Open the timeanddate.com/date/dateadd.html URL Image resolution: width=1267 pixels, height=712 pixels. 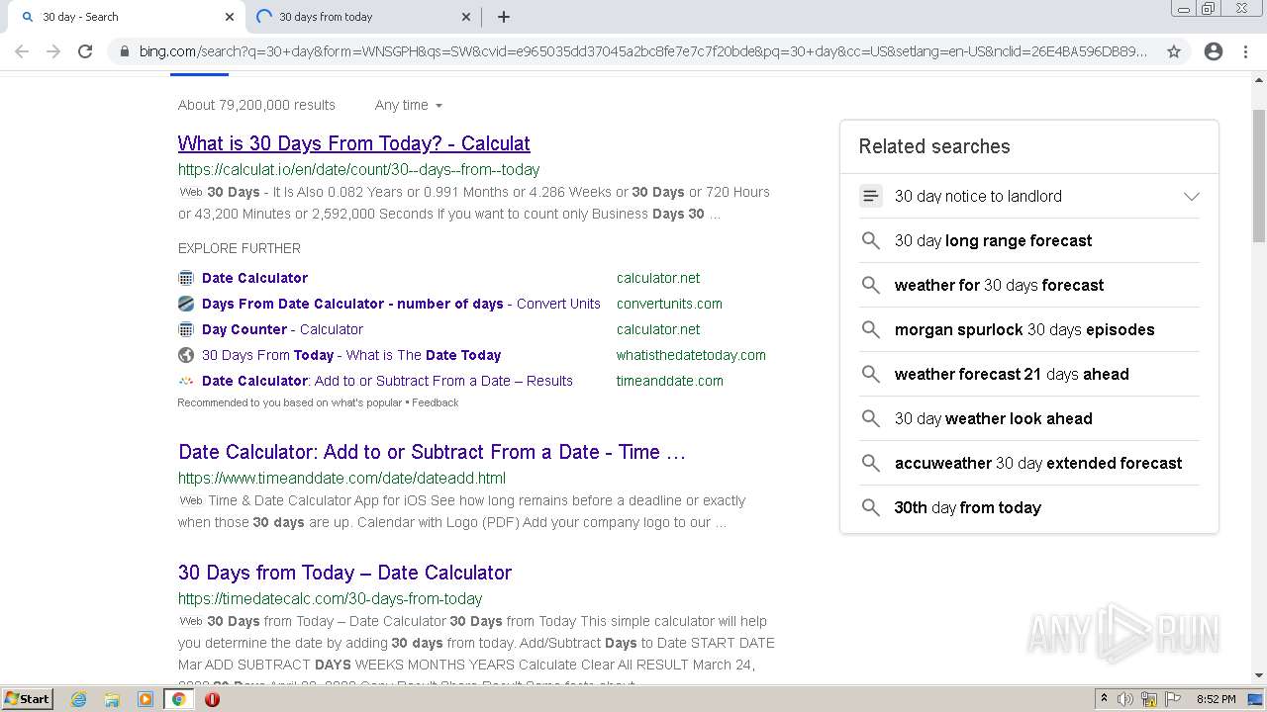tap(341, 478)
